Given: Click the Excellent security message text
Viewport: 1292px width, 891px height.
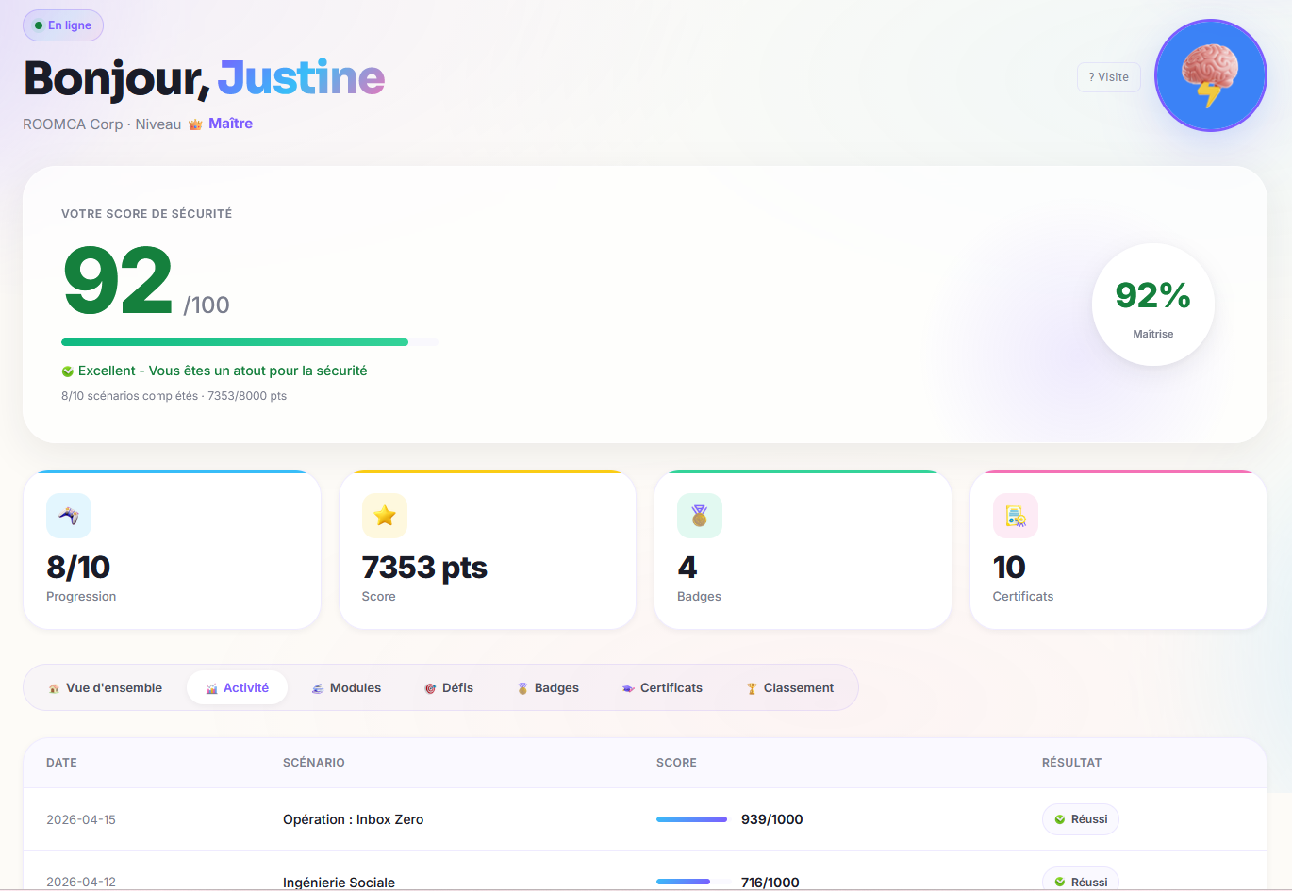Looking at the screenshot, I should point(223,371).
